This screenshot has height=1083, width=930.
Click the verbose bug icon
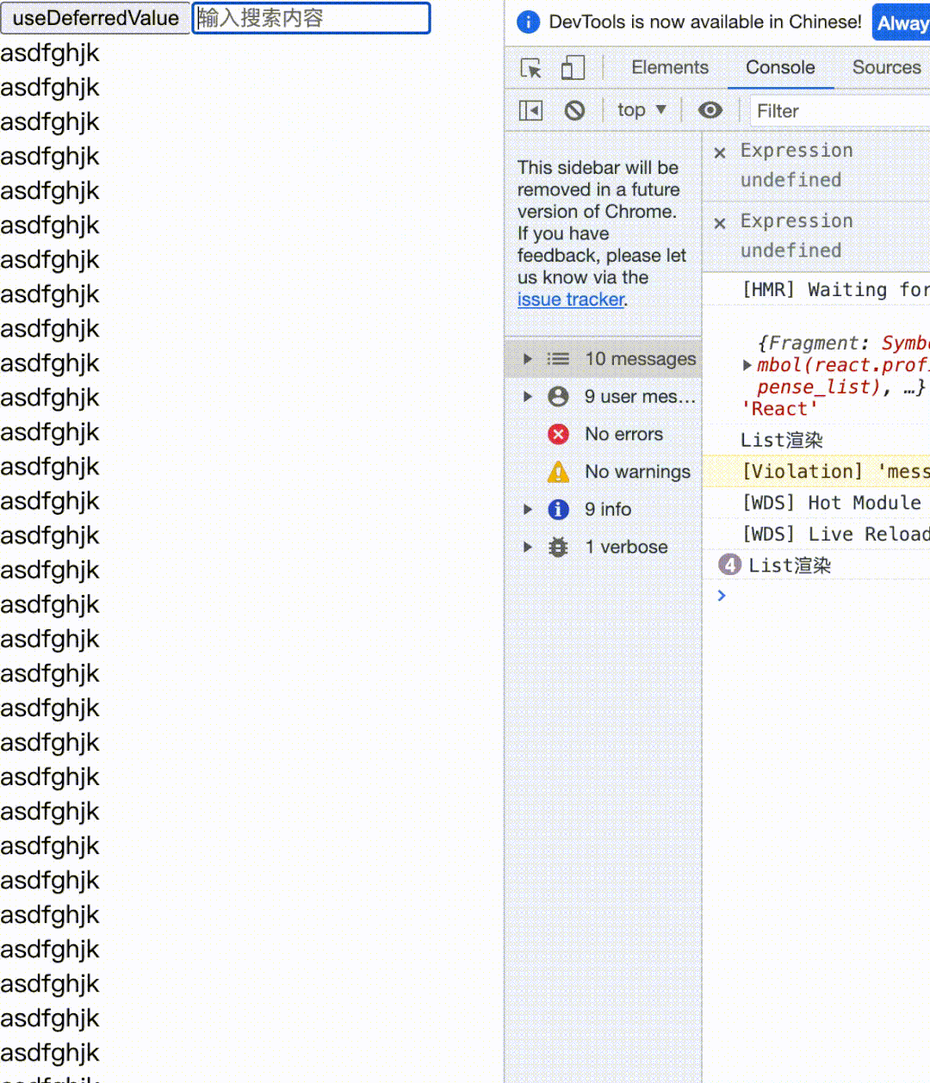[558, 547]
